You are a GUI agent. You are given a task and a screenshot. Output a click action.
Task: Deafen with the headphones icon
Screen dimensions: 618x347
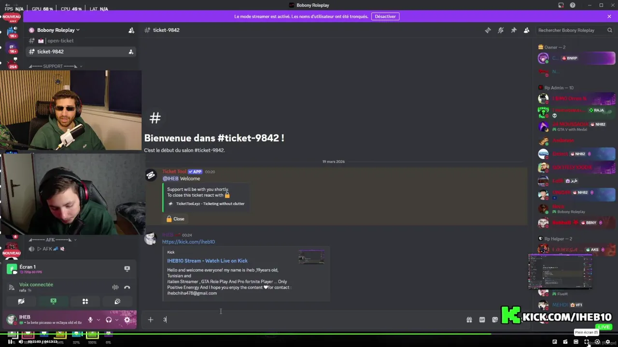click(x=109, y=320)
